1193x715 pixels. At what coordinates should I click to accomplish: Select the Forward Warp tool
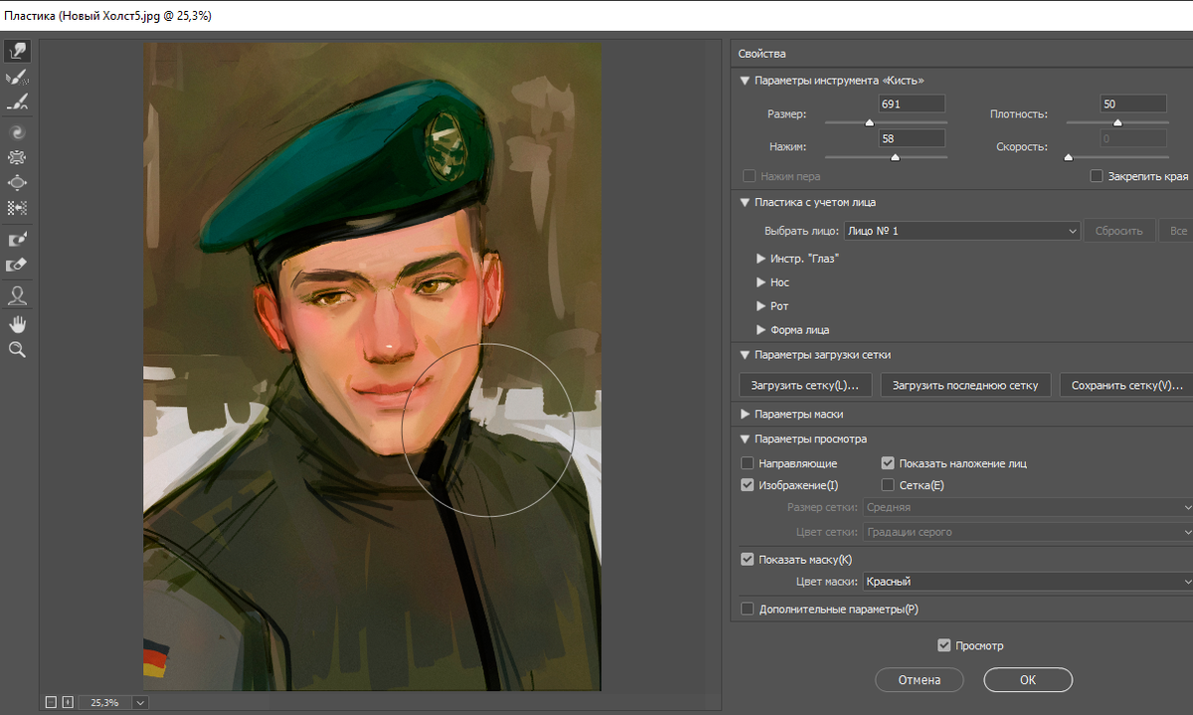[x=17, y=52]
